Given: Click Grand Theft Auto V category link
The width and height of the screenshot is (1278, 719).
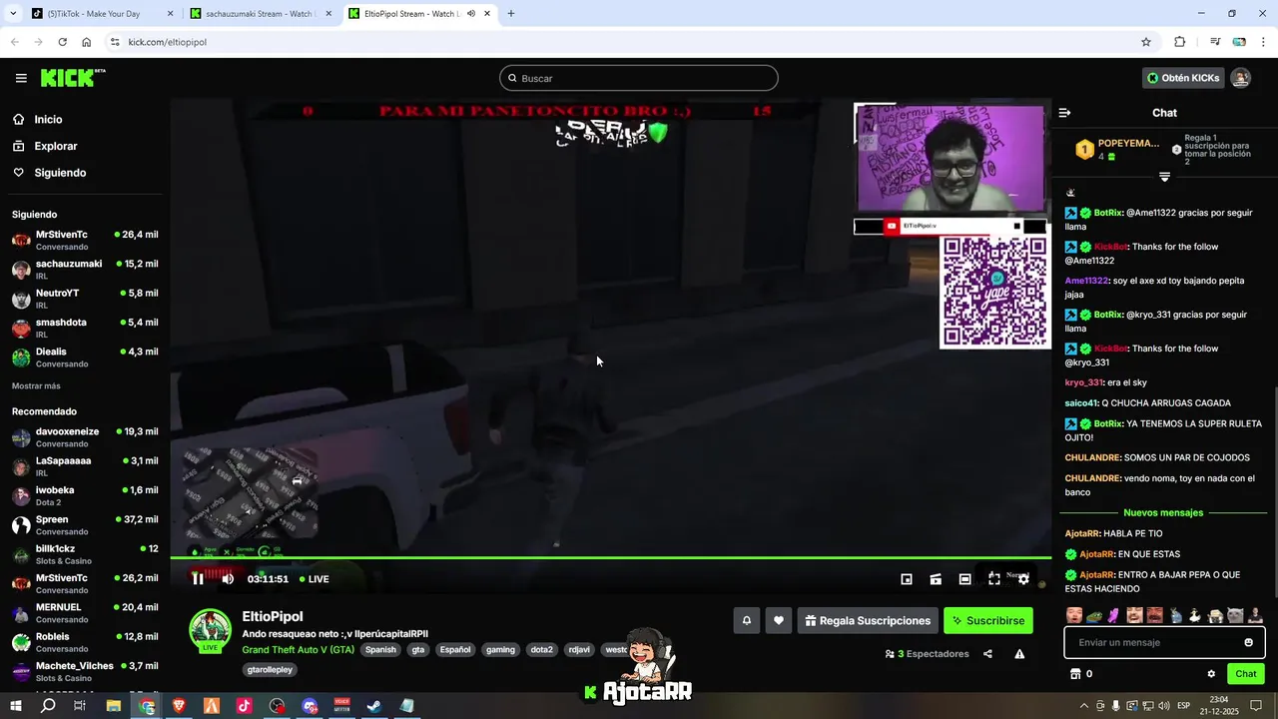Looking at the screenshot, I should point(298,650).
